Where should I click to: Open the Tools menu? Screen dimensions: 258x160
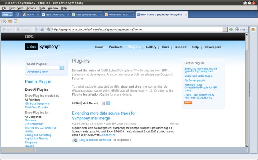tap(42, 8)
